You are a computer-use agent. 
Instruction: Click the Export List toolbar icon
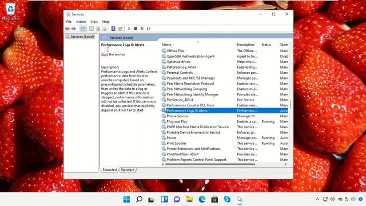point(105,29)
